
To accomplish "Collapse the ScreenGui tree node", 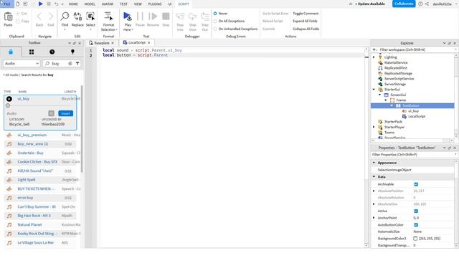I will point(379,95).
